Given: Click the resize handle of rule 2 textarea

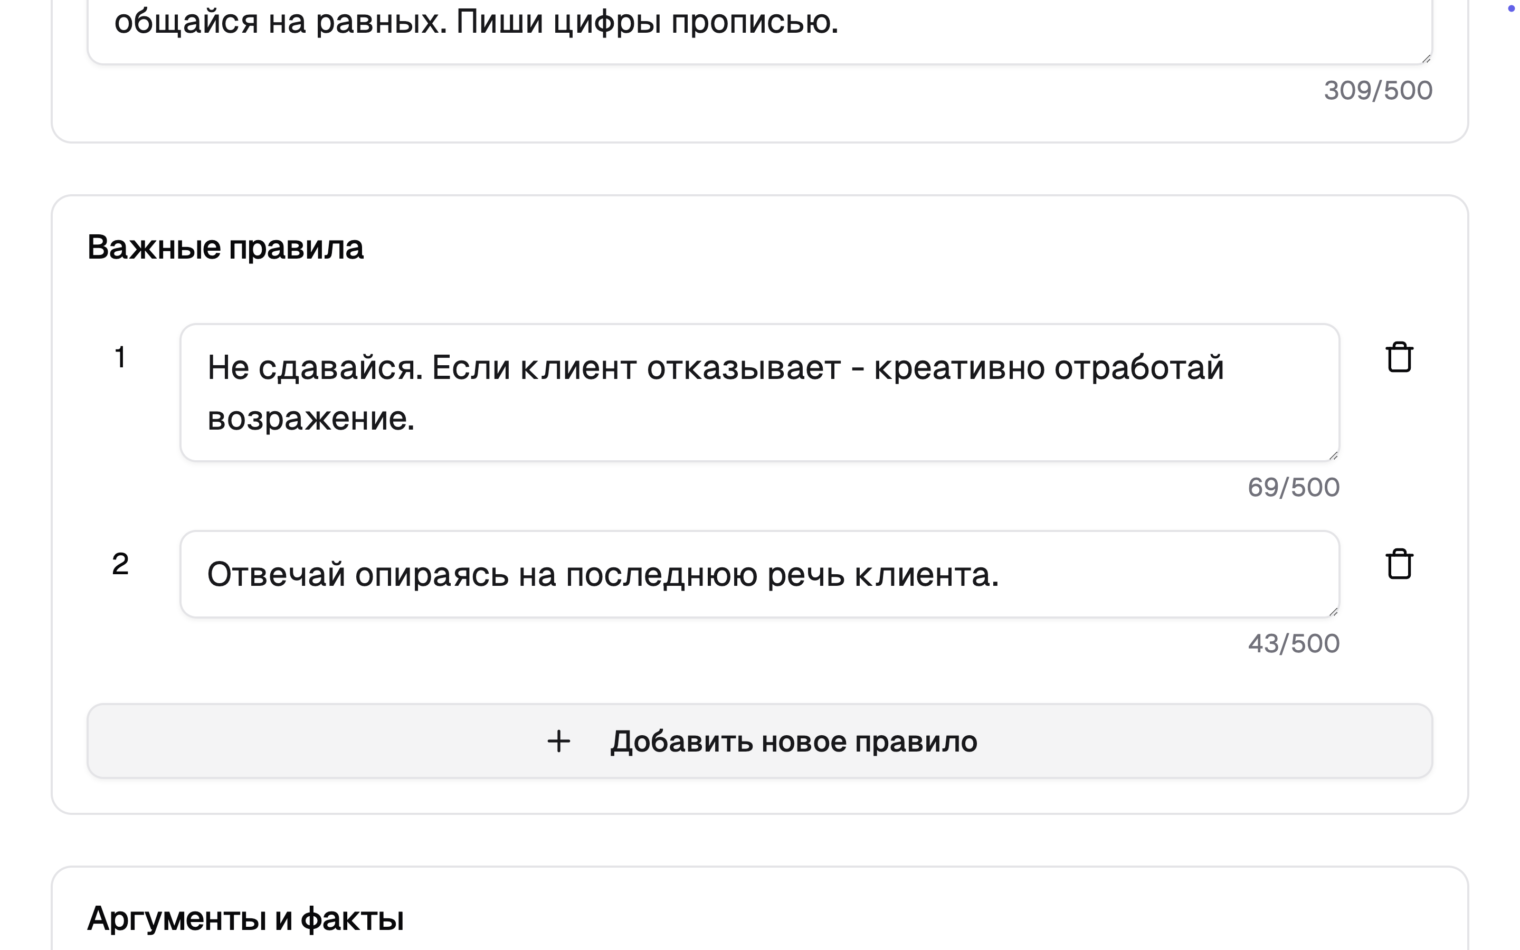Looking at the screenshot, I should (x=1333, y=611).
